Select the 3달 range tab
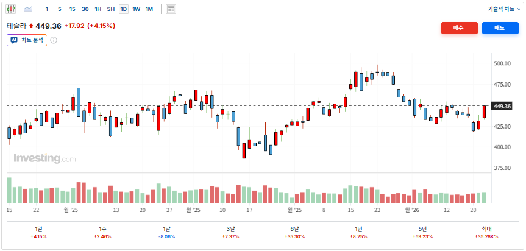The width and height of the screenshot is (526, 251). click(231, 232)
